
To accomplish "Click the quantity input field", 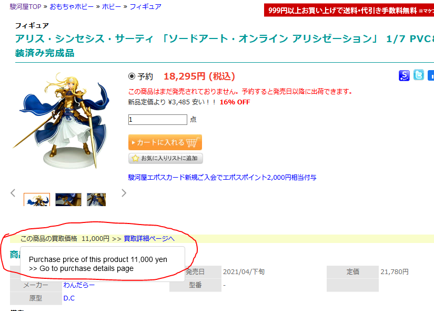I will click(158, 120).
